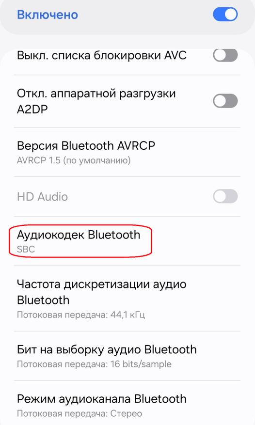Tap the HD Audio label text
The height and width of the screenshot is (425, 255).
[42, 197]
